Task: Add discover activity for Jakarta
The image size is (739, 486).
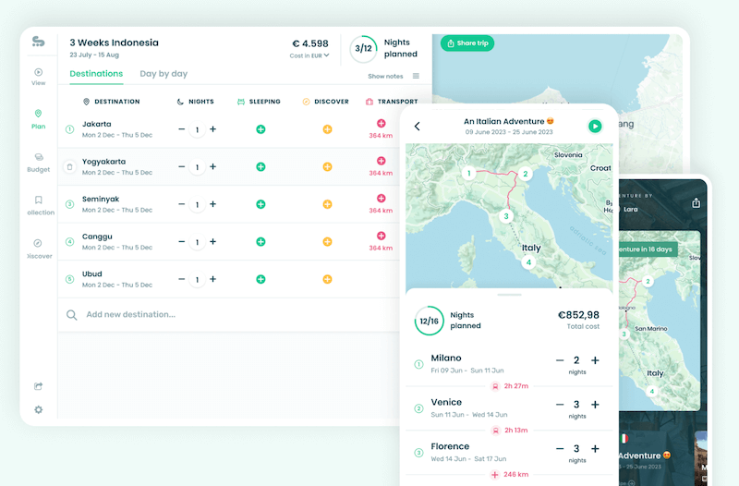Action: tap(327, 129)
